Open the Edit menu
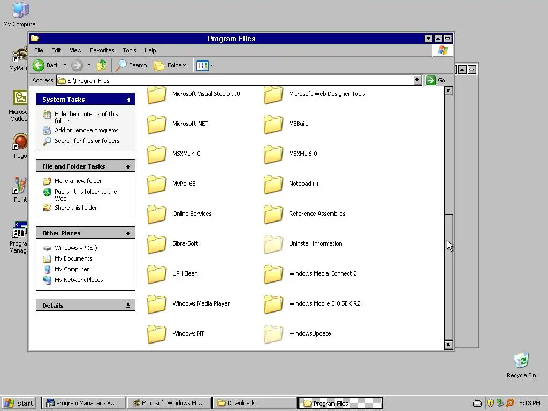The width and height of the screenshot is (548, 411). (x=56, y=50)
